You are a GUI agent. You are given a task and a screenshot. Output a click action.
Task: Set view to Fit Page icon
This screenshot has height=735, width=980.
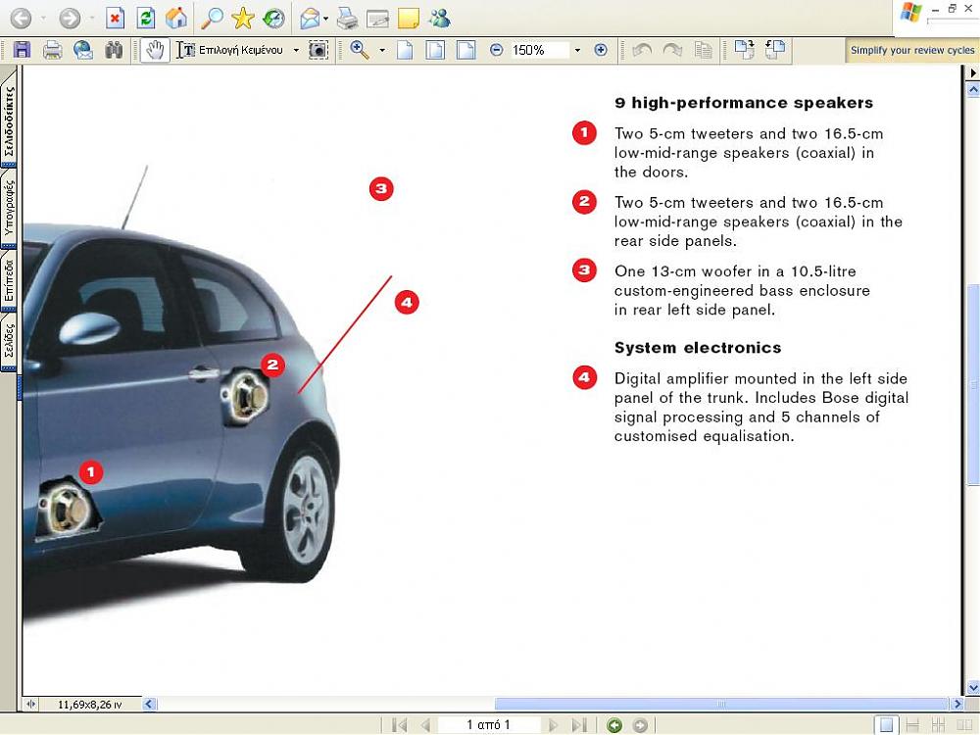(436, 50)
